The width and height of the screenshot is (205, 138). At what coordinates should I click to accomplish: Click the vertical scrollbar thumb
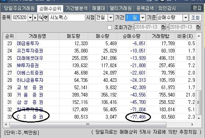pyautogui.click(x=199, y=102)
